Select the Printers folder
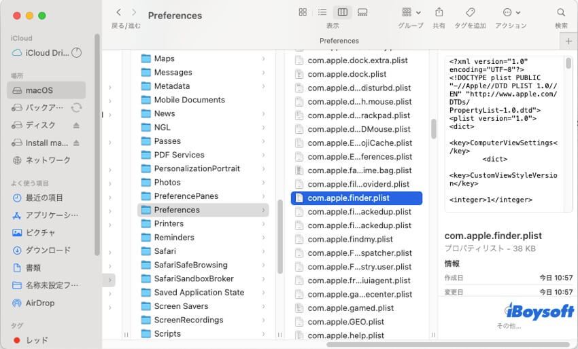The height and width of the screenshot is (349, 578). [x=203, y=224]
